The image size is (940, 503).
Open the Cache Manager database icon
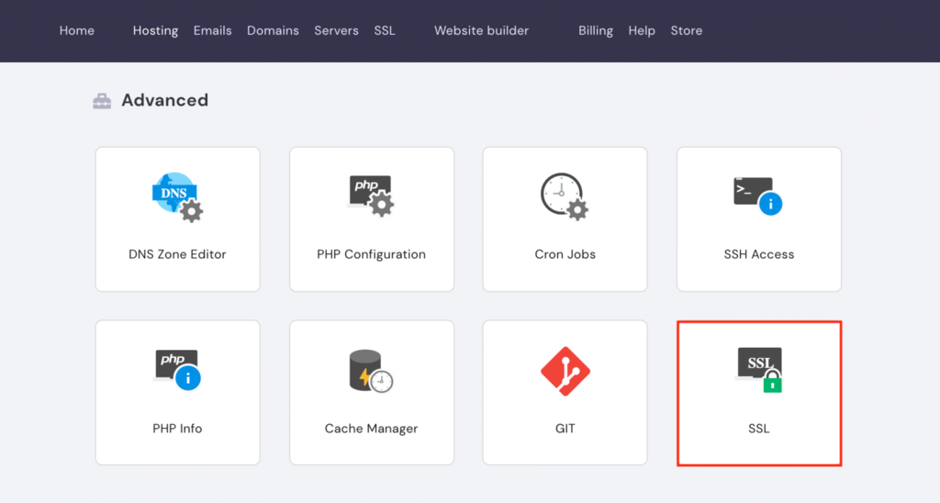click(371, 371)
